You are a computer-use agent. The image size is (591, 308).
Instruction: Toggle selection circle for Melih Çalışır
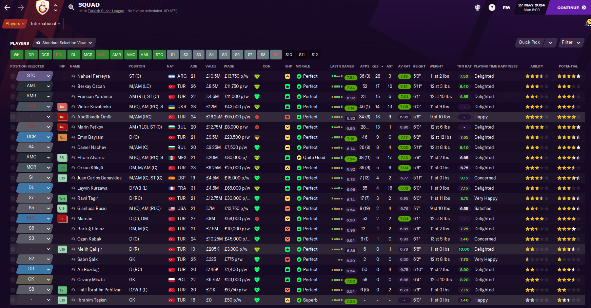click(13, 249)
